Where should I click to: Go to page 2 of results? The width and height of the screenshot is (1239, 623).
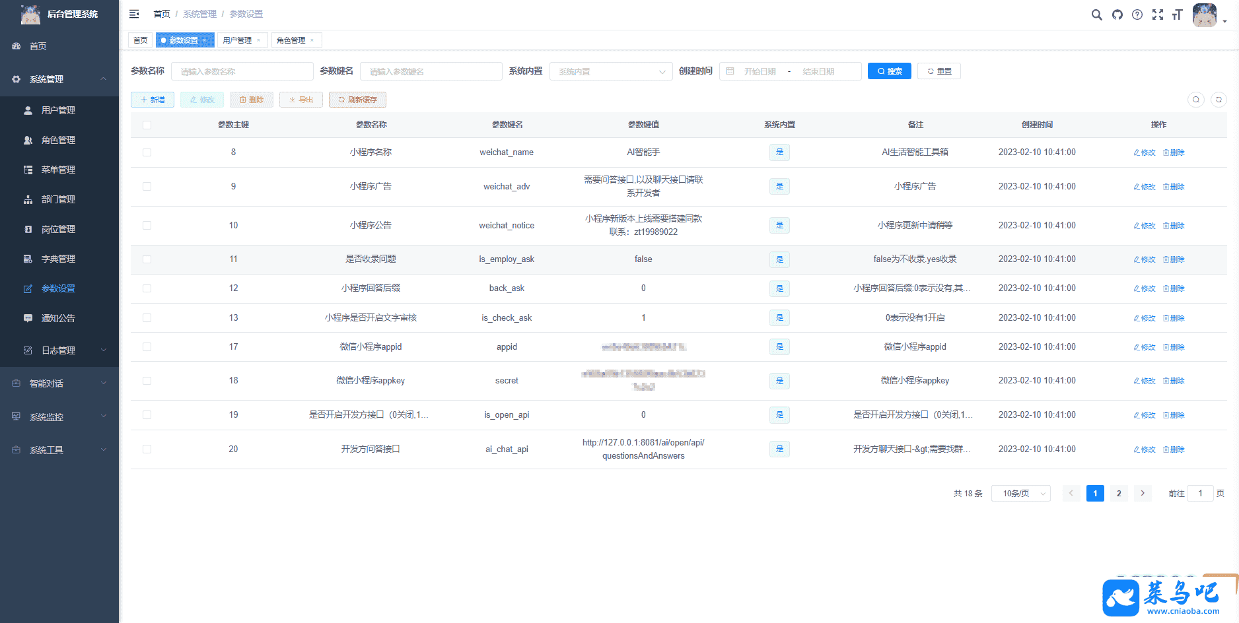(x=1119, y=494)
